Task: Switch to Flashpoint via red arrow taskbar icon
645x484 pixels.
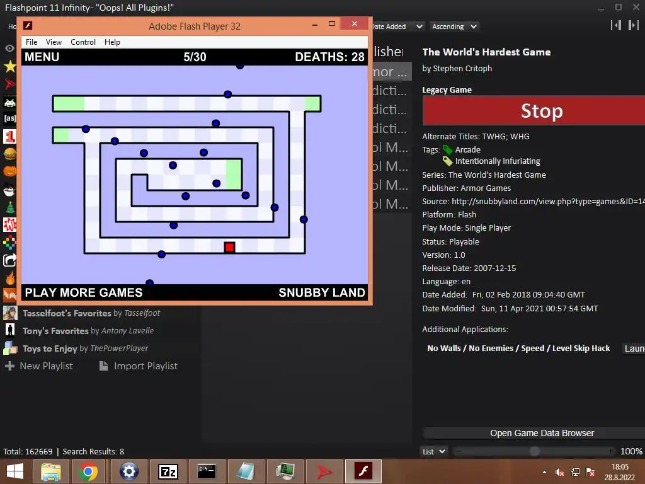Action: coord(324,471)
